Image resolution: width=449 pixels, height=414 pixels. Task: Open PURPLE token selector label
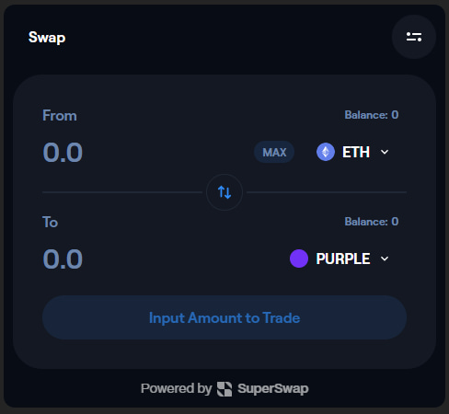[343, 259]
